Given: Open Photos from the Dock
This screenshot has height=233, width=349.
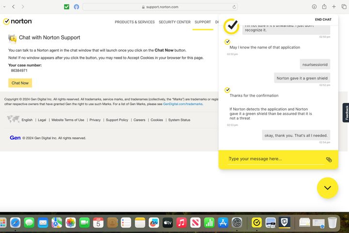Looking at the screenshot, I should (x=71, y=222).
